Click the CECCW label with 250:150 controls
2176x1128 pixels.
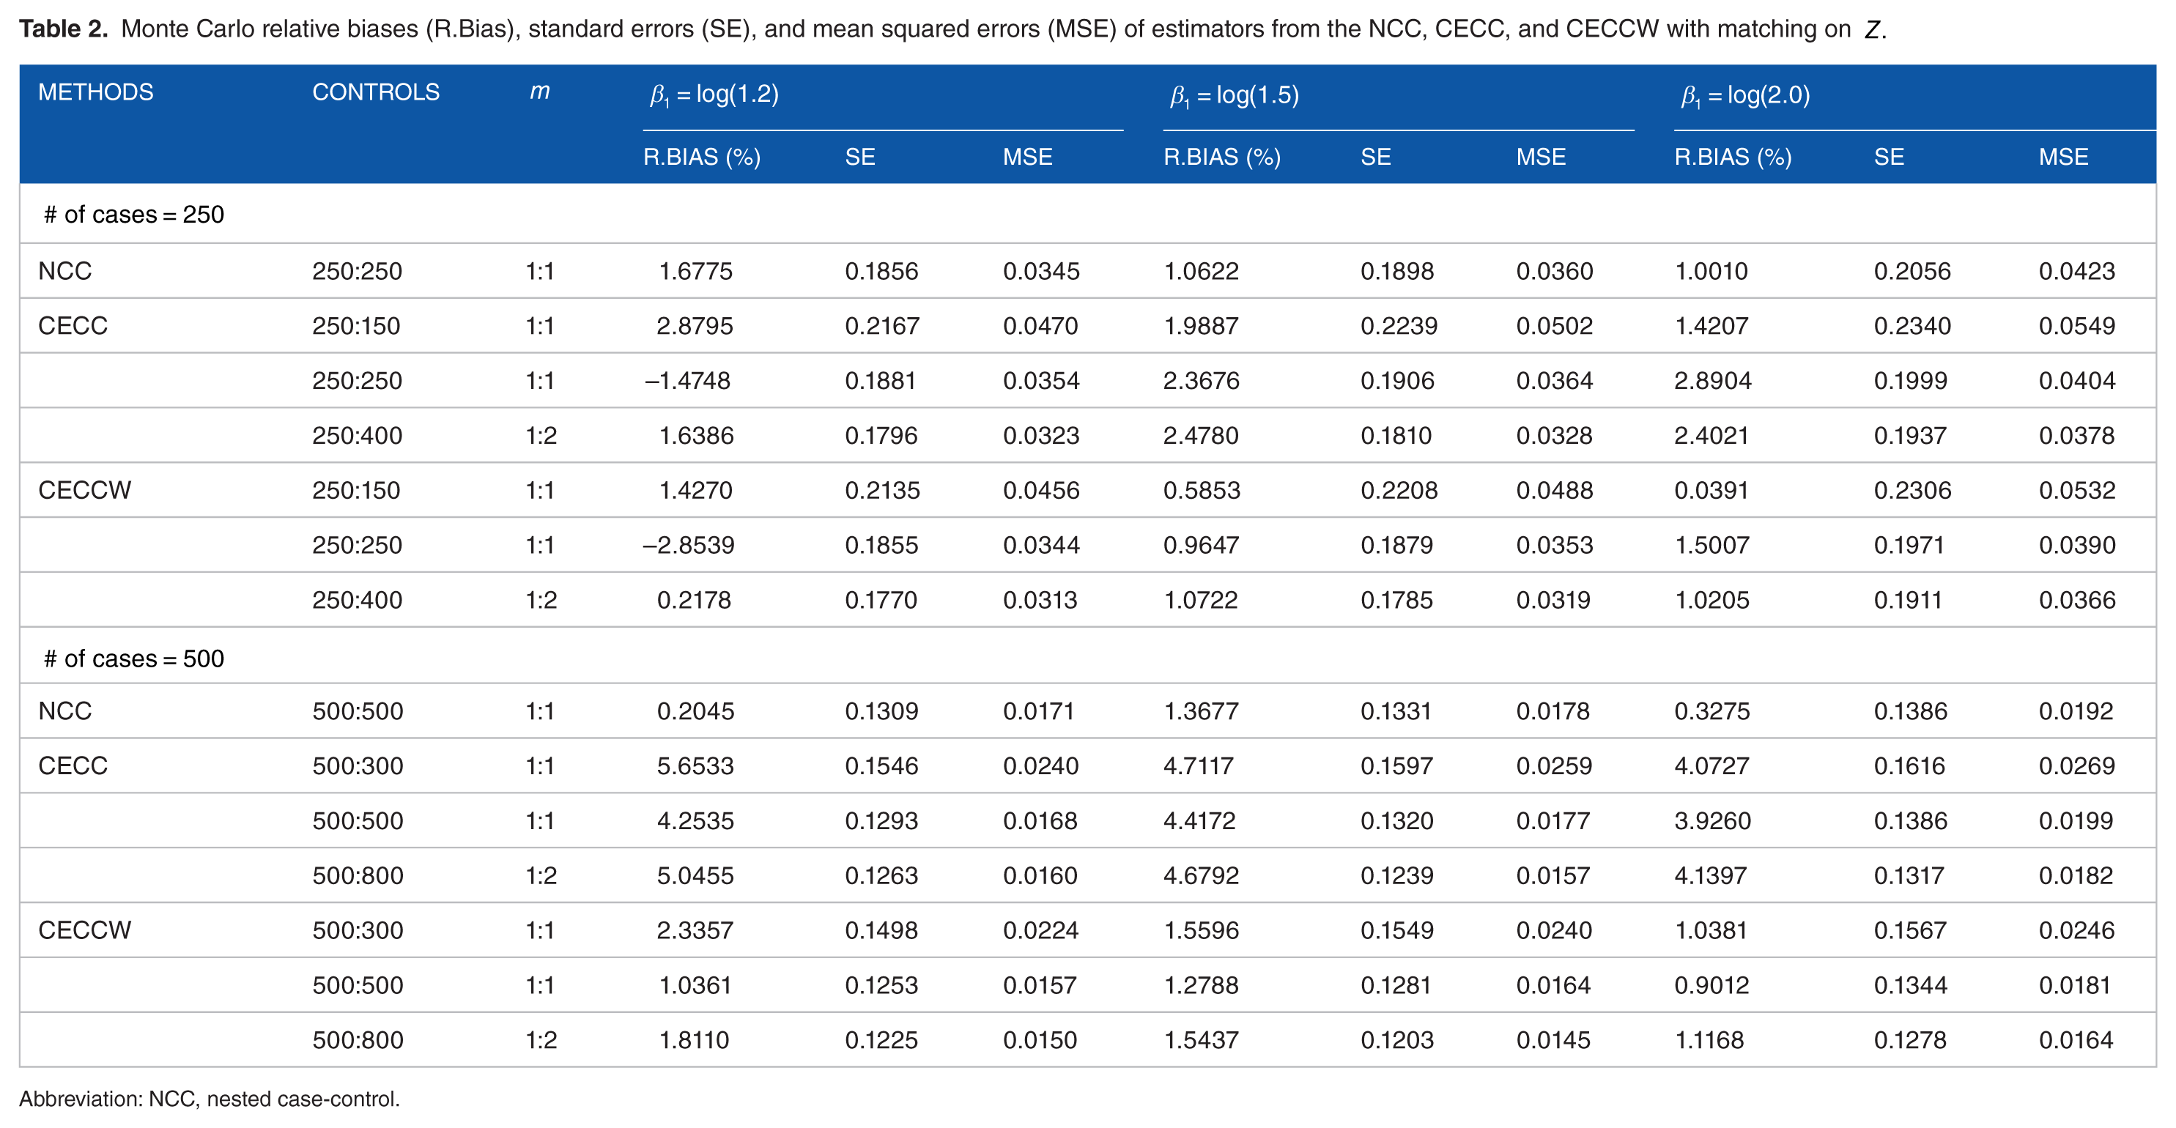(x=84, y=491)
